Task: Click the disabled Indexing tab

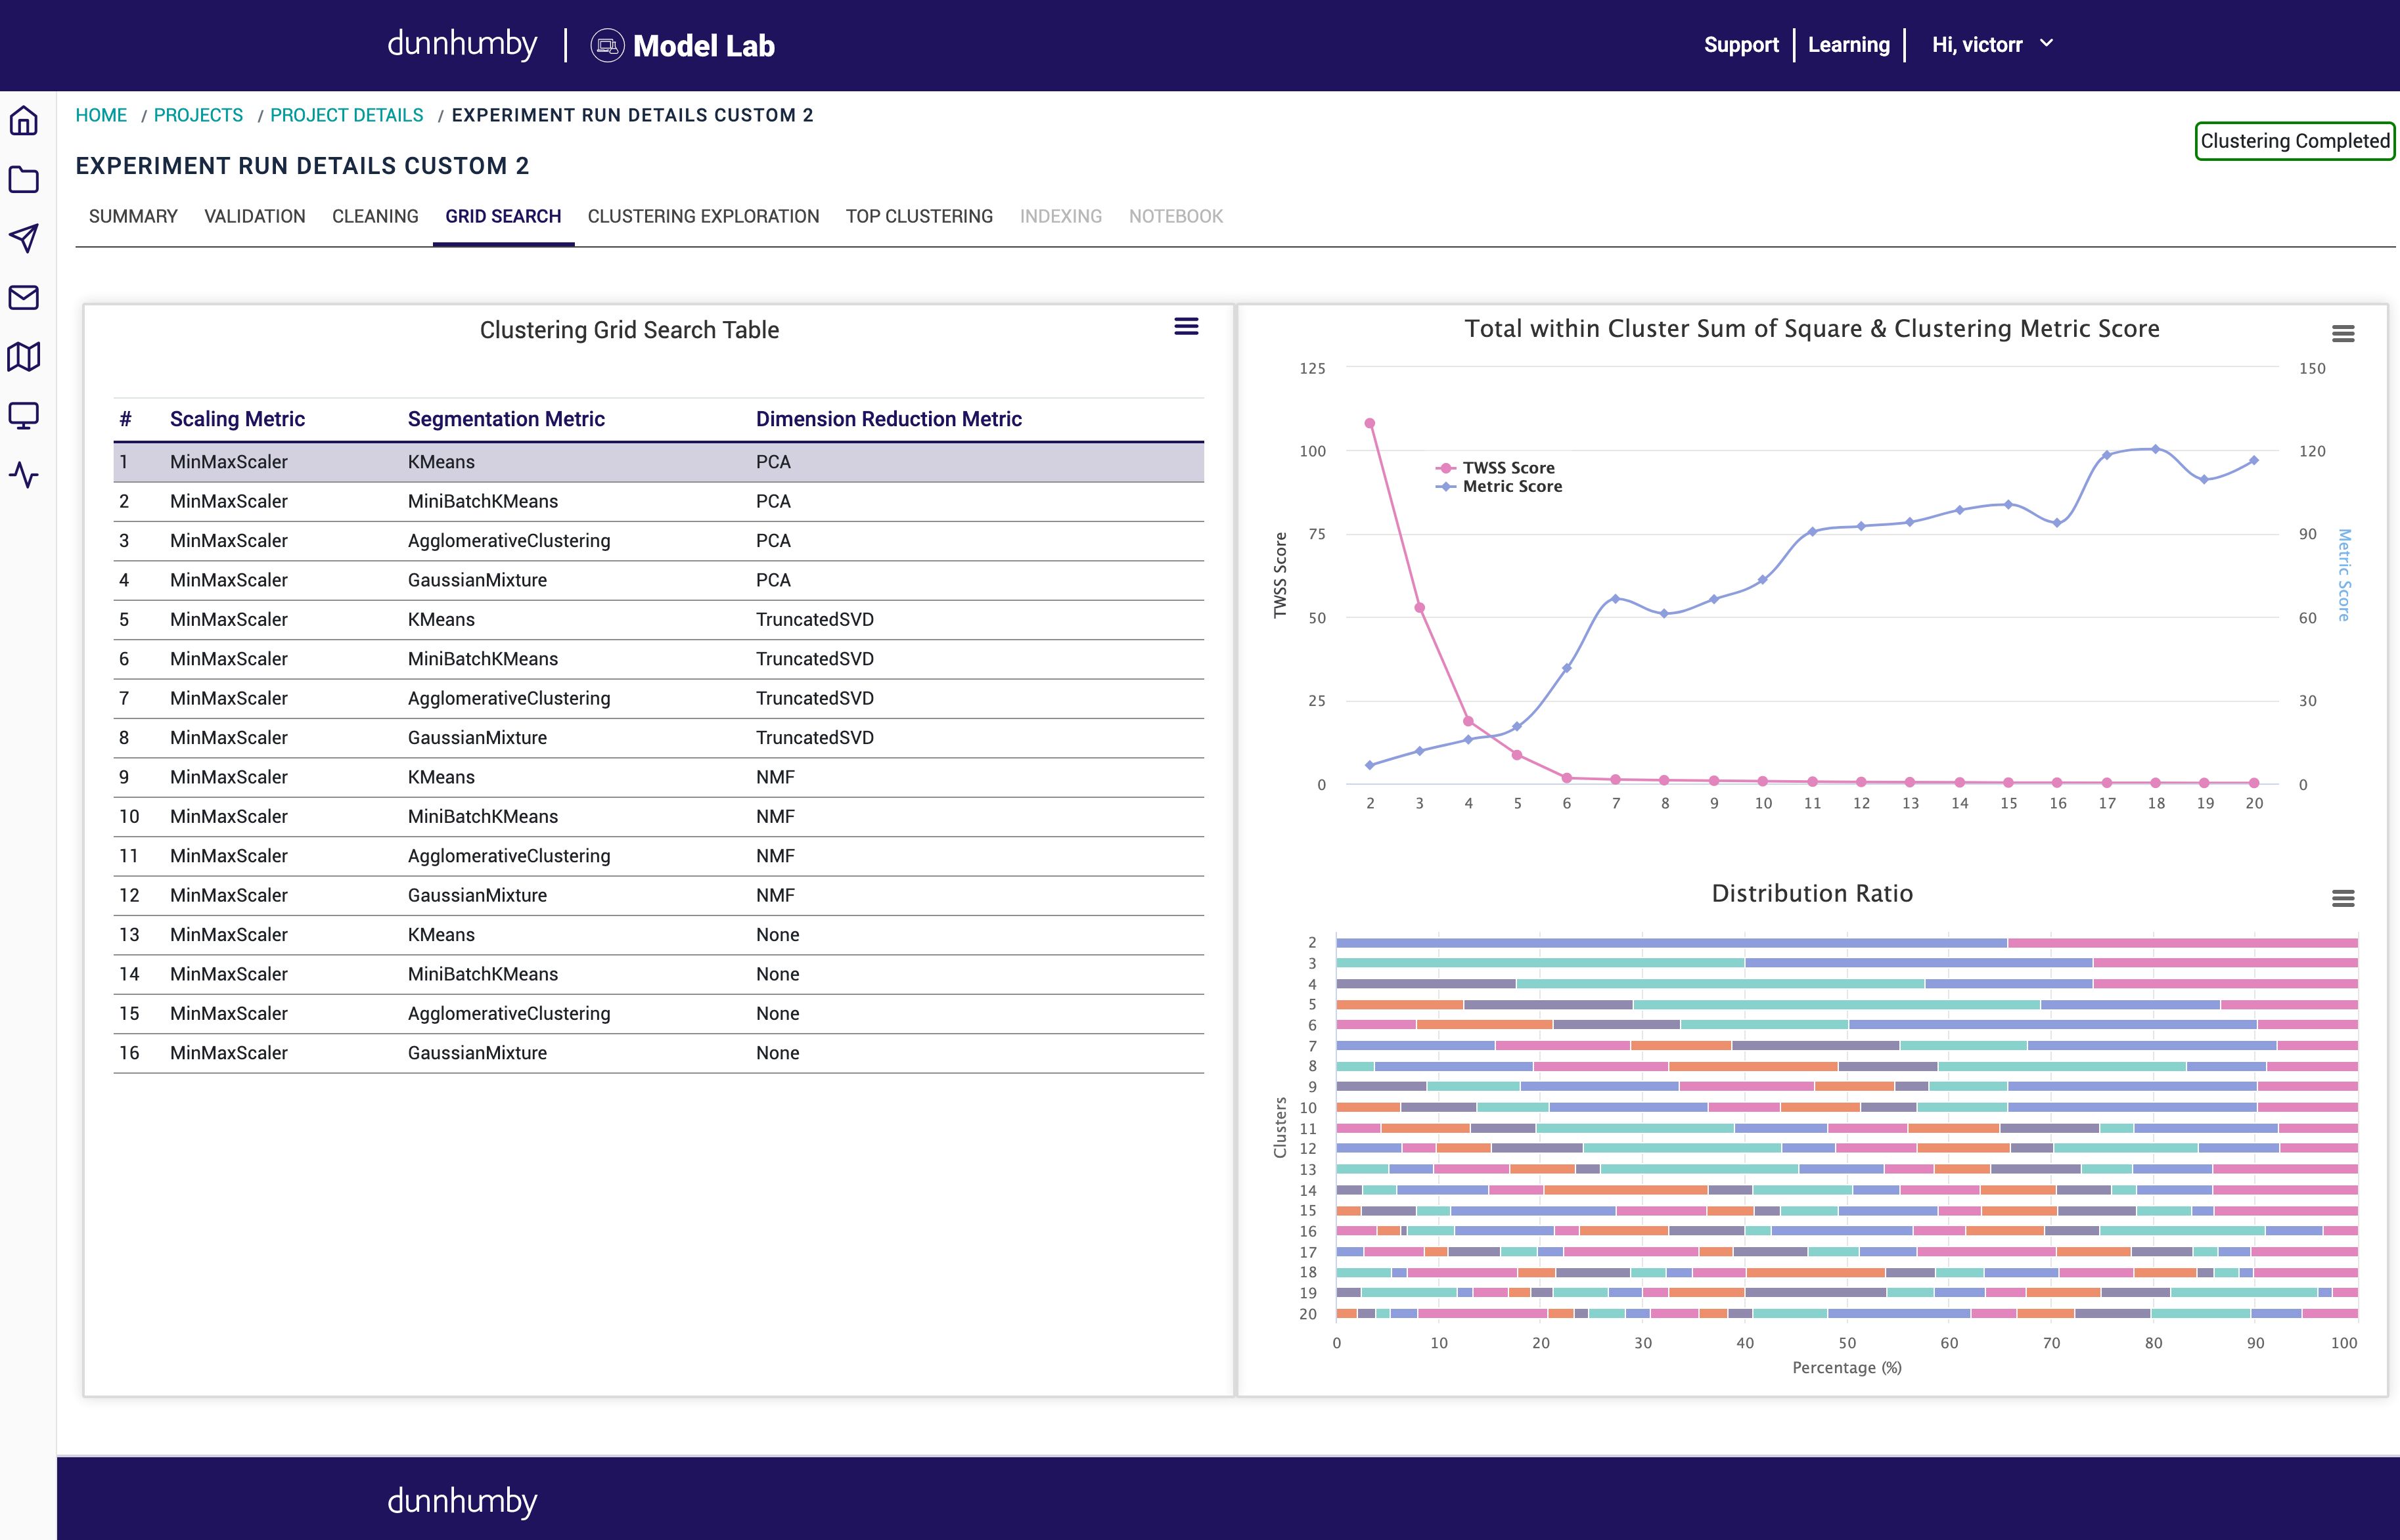Action: pos(1060,216)
